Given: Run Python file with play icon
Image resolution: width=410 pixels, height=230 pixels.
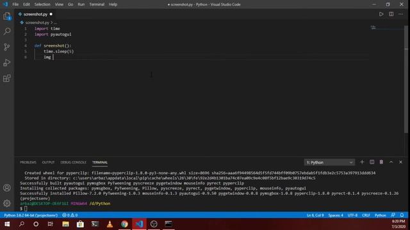Looking at the screenshot, I should (x=381, y=14).
